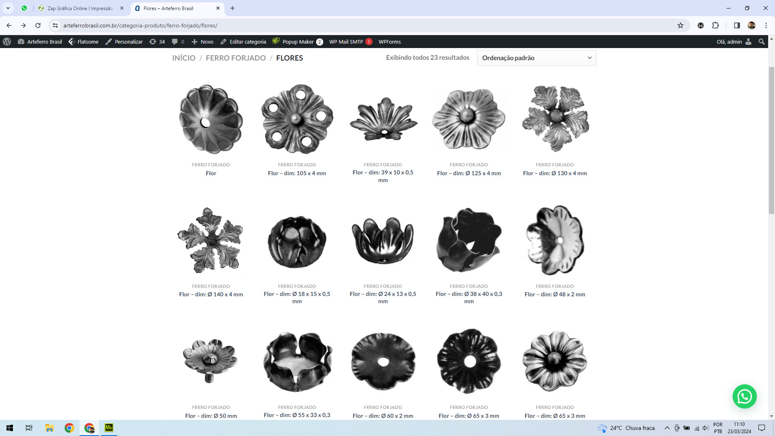This screenshot has width=775, height=436.
Task: Expand the system tray hidden icons arrow
Action: pyautogui.click(x=667, y=428)
